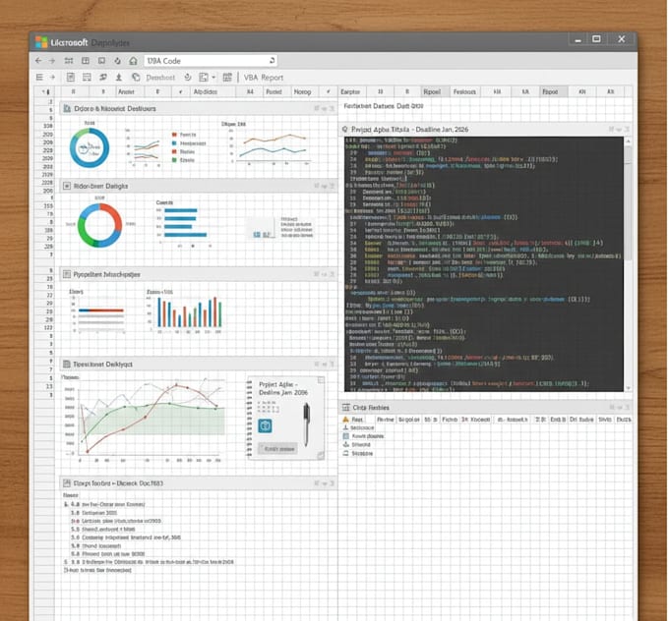Click the first panel's chart icon in its header
The image size is (669, 621).
pos(67,109)
